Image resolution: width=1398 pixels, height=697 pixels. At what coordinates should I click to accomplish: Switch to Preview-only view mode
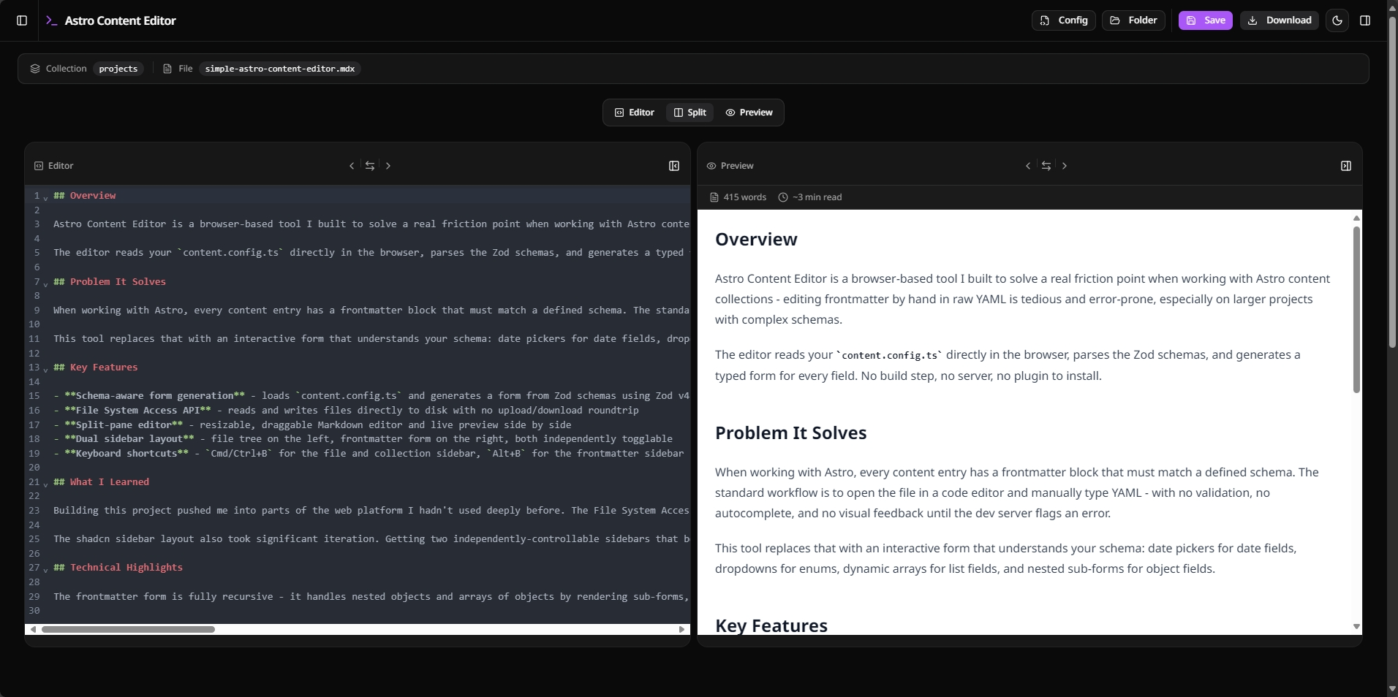(749, 112)
